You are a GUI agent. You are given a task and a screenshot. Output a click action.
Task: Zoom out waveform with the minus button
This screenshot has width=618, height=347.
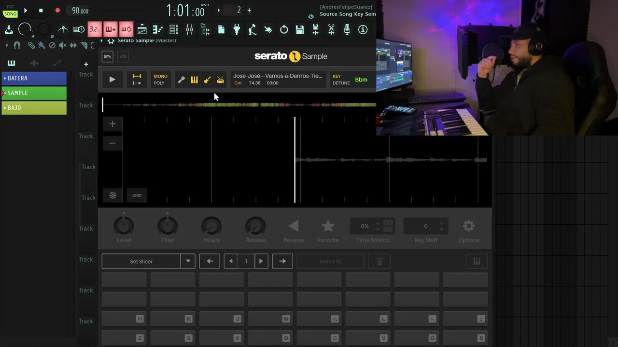pos(112,143)
